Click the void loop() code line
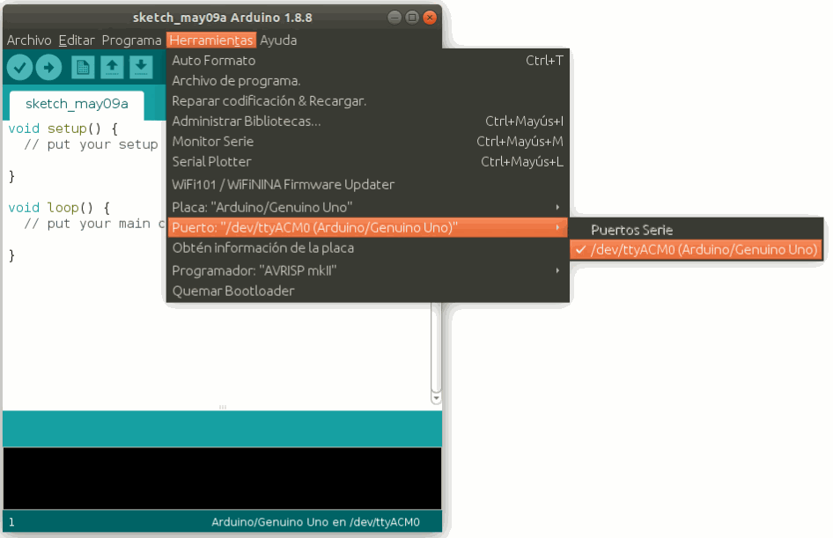The width and height of the screenshot is (833, 538). [59, 208]
